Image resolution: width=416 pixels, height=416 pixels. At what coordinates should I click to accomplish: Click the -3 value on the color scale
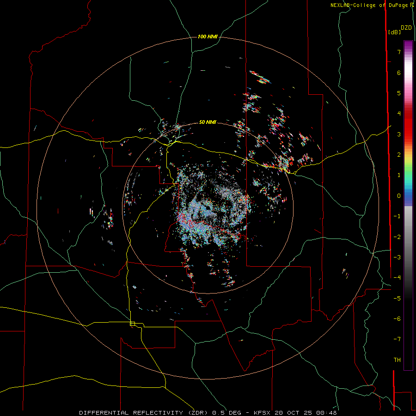tap(397, 257)
